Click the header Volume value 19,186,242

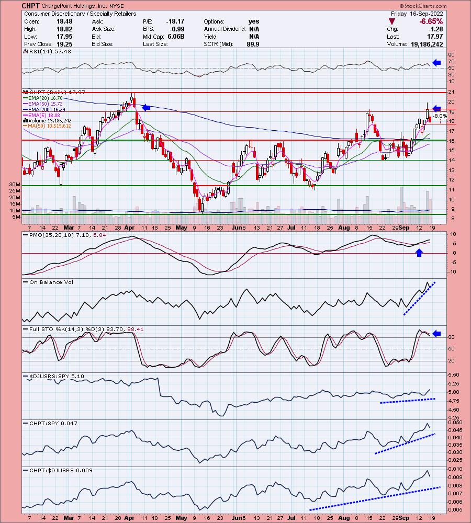coord(427,44)
